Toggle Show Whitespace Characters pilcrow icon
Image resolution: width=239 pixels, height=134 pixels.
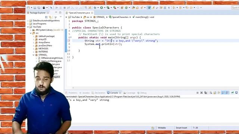tap(169, 7)
